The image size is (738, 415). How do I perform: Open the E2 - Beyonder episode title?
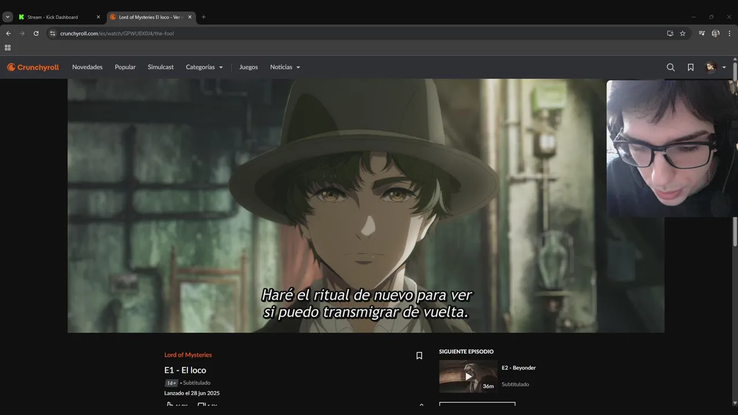[x=518, y=368]
